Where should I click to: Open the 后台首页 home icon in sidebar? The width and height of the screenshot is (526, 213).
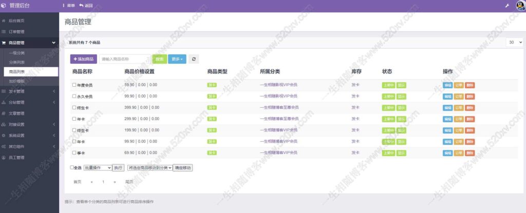[4, 21]
